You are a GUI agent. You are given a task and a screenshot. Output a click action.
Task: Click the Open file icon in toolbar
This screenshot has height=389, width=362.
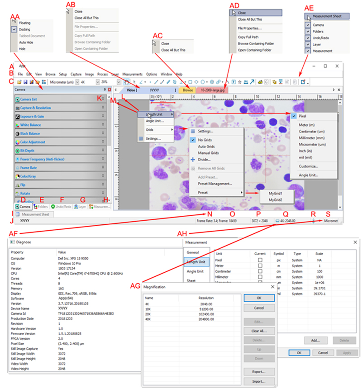(19, 82)
